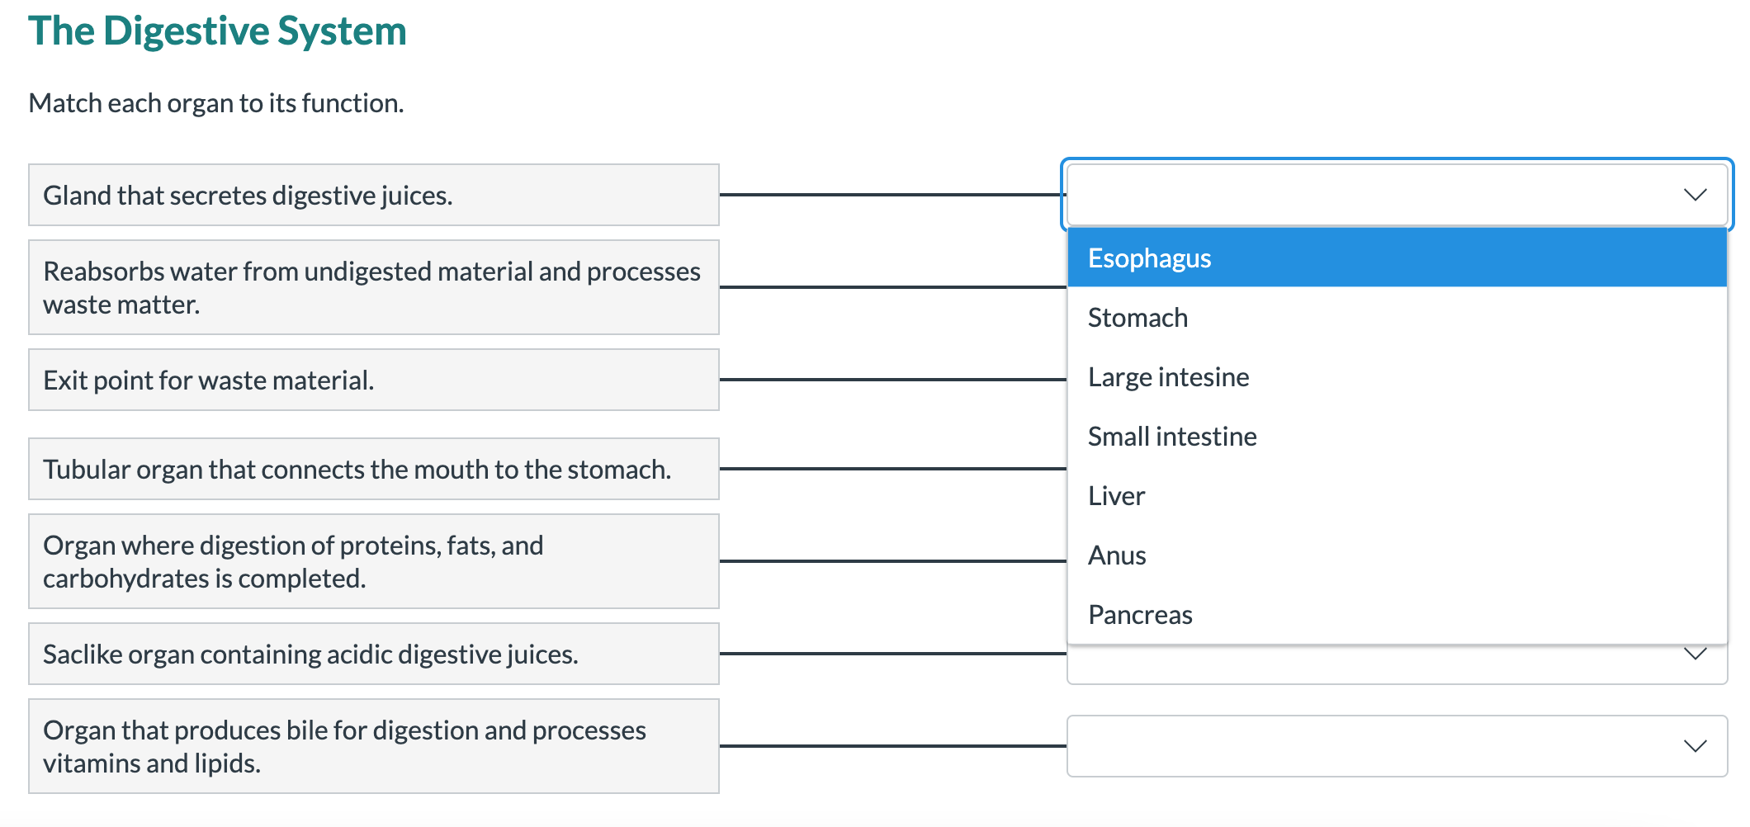Select the Anus option
Screen dimensions: 1750x827
coord(1117,555)
